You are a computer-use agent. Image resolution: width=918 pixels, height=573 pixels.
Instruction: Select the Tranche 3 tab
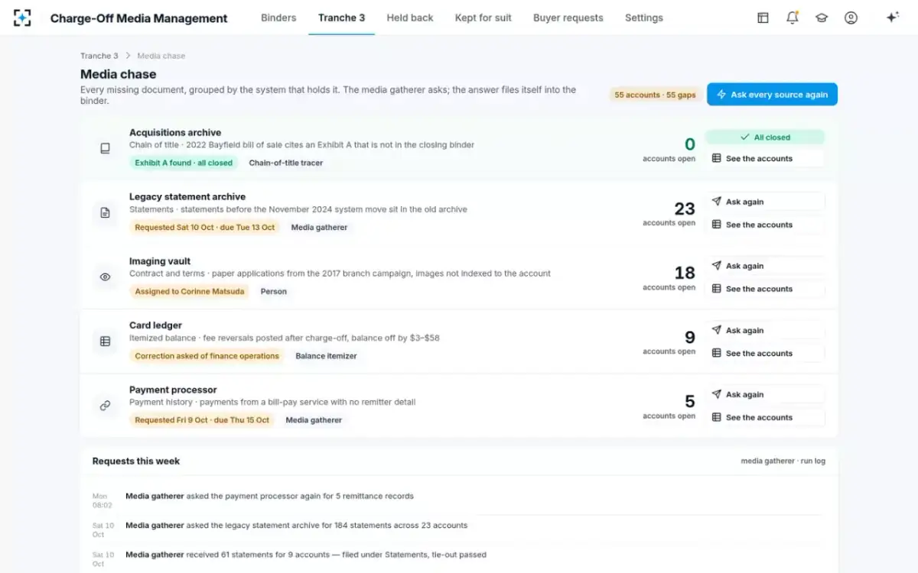coord(341,18)
